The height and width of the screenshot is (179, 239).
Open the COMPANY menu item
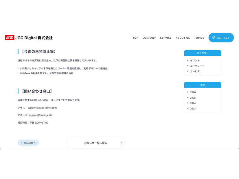coord(149,38)
